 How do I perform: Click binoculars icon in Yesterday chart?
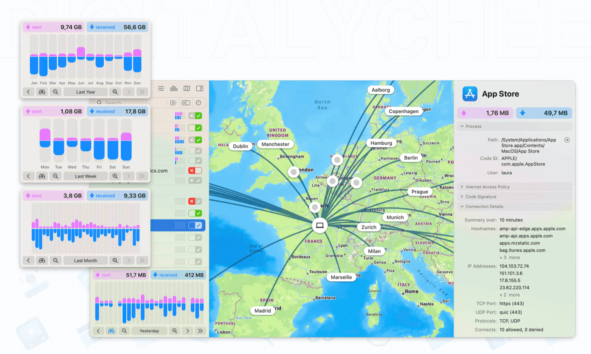(112, 331)
